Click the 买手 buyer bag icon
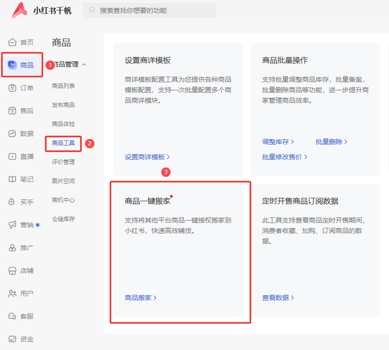Screen dimensions: 389x350 11,202
